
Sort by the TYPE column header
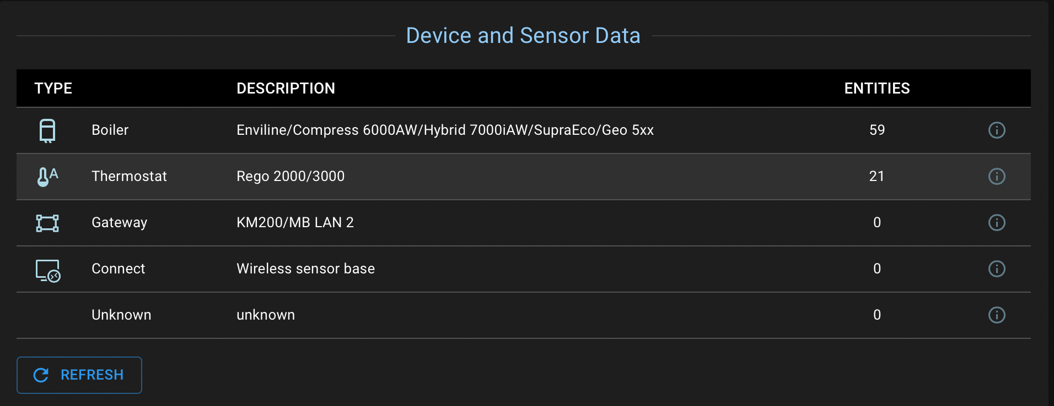[53, 88]
